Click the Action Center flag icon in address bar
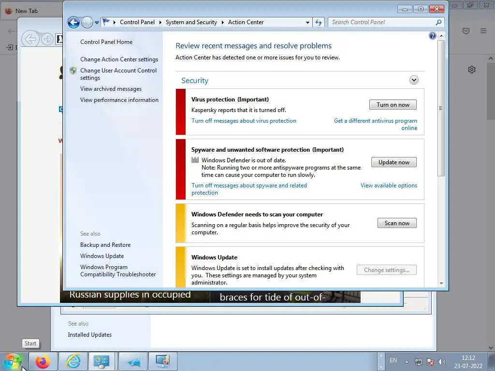 click(x=106, y=22)
